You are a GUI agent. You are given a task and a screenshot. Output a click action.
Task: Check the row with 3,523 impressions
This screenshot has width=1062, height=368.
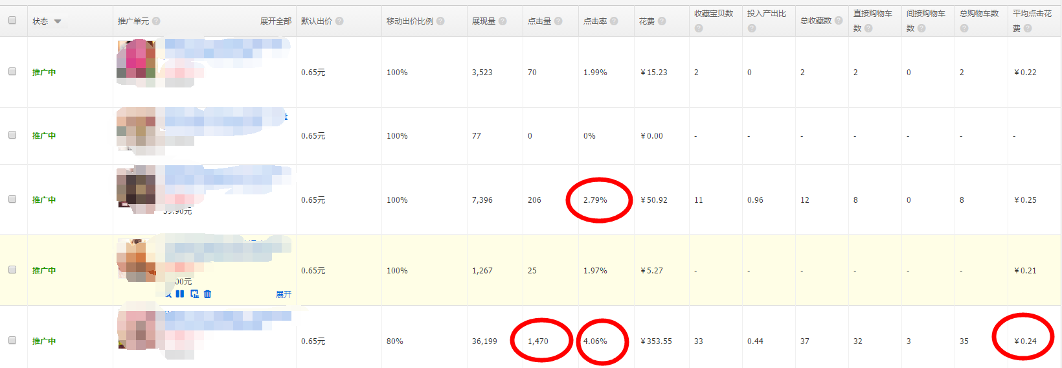[x=12, y=71]
